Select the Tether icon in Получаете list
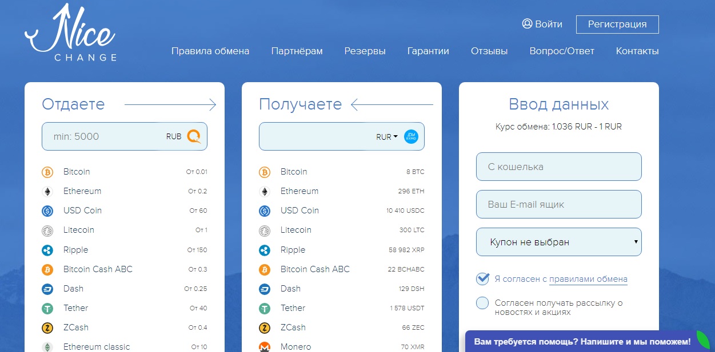This screenshot has width=715, height=352. [264, 308]
